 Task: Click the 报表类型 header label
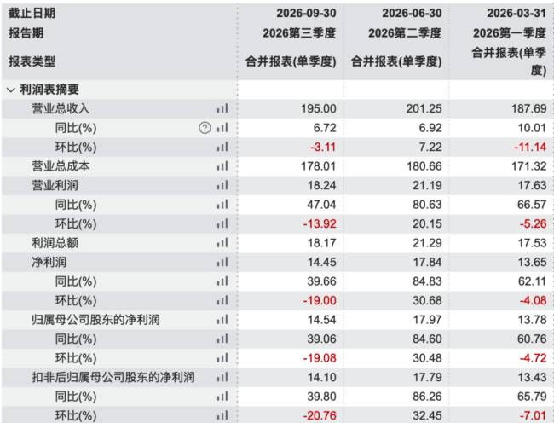(x=32, y=61)
